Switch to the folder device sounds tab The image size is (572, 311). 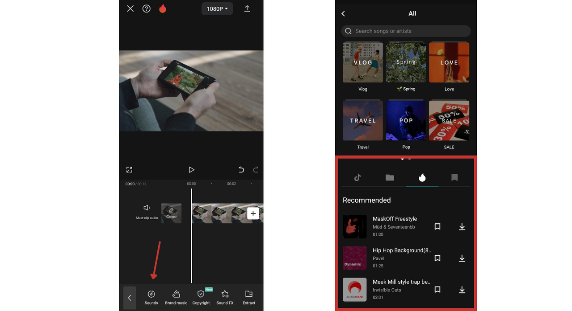click(x=390, y=177)
